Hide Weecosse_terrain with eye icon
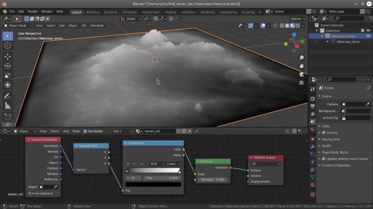Screen dimensions: 373x209 368,36
